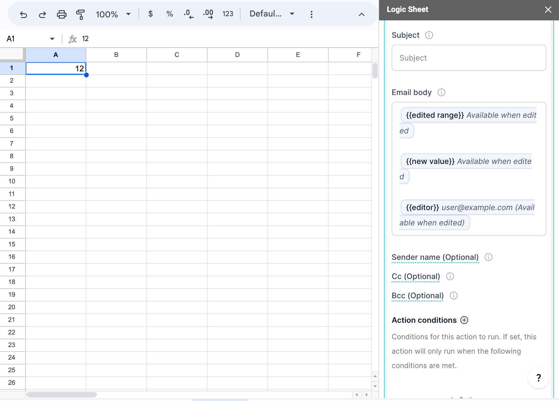Collapse the toolbar with the chevron
Viewport: 559px width, 401px height.
pos(361,14)
